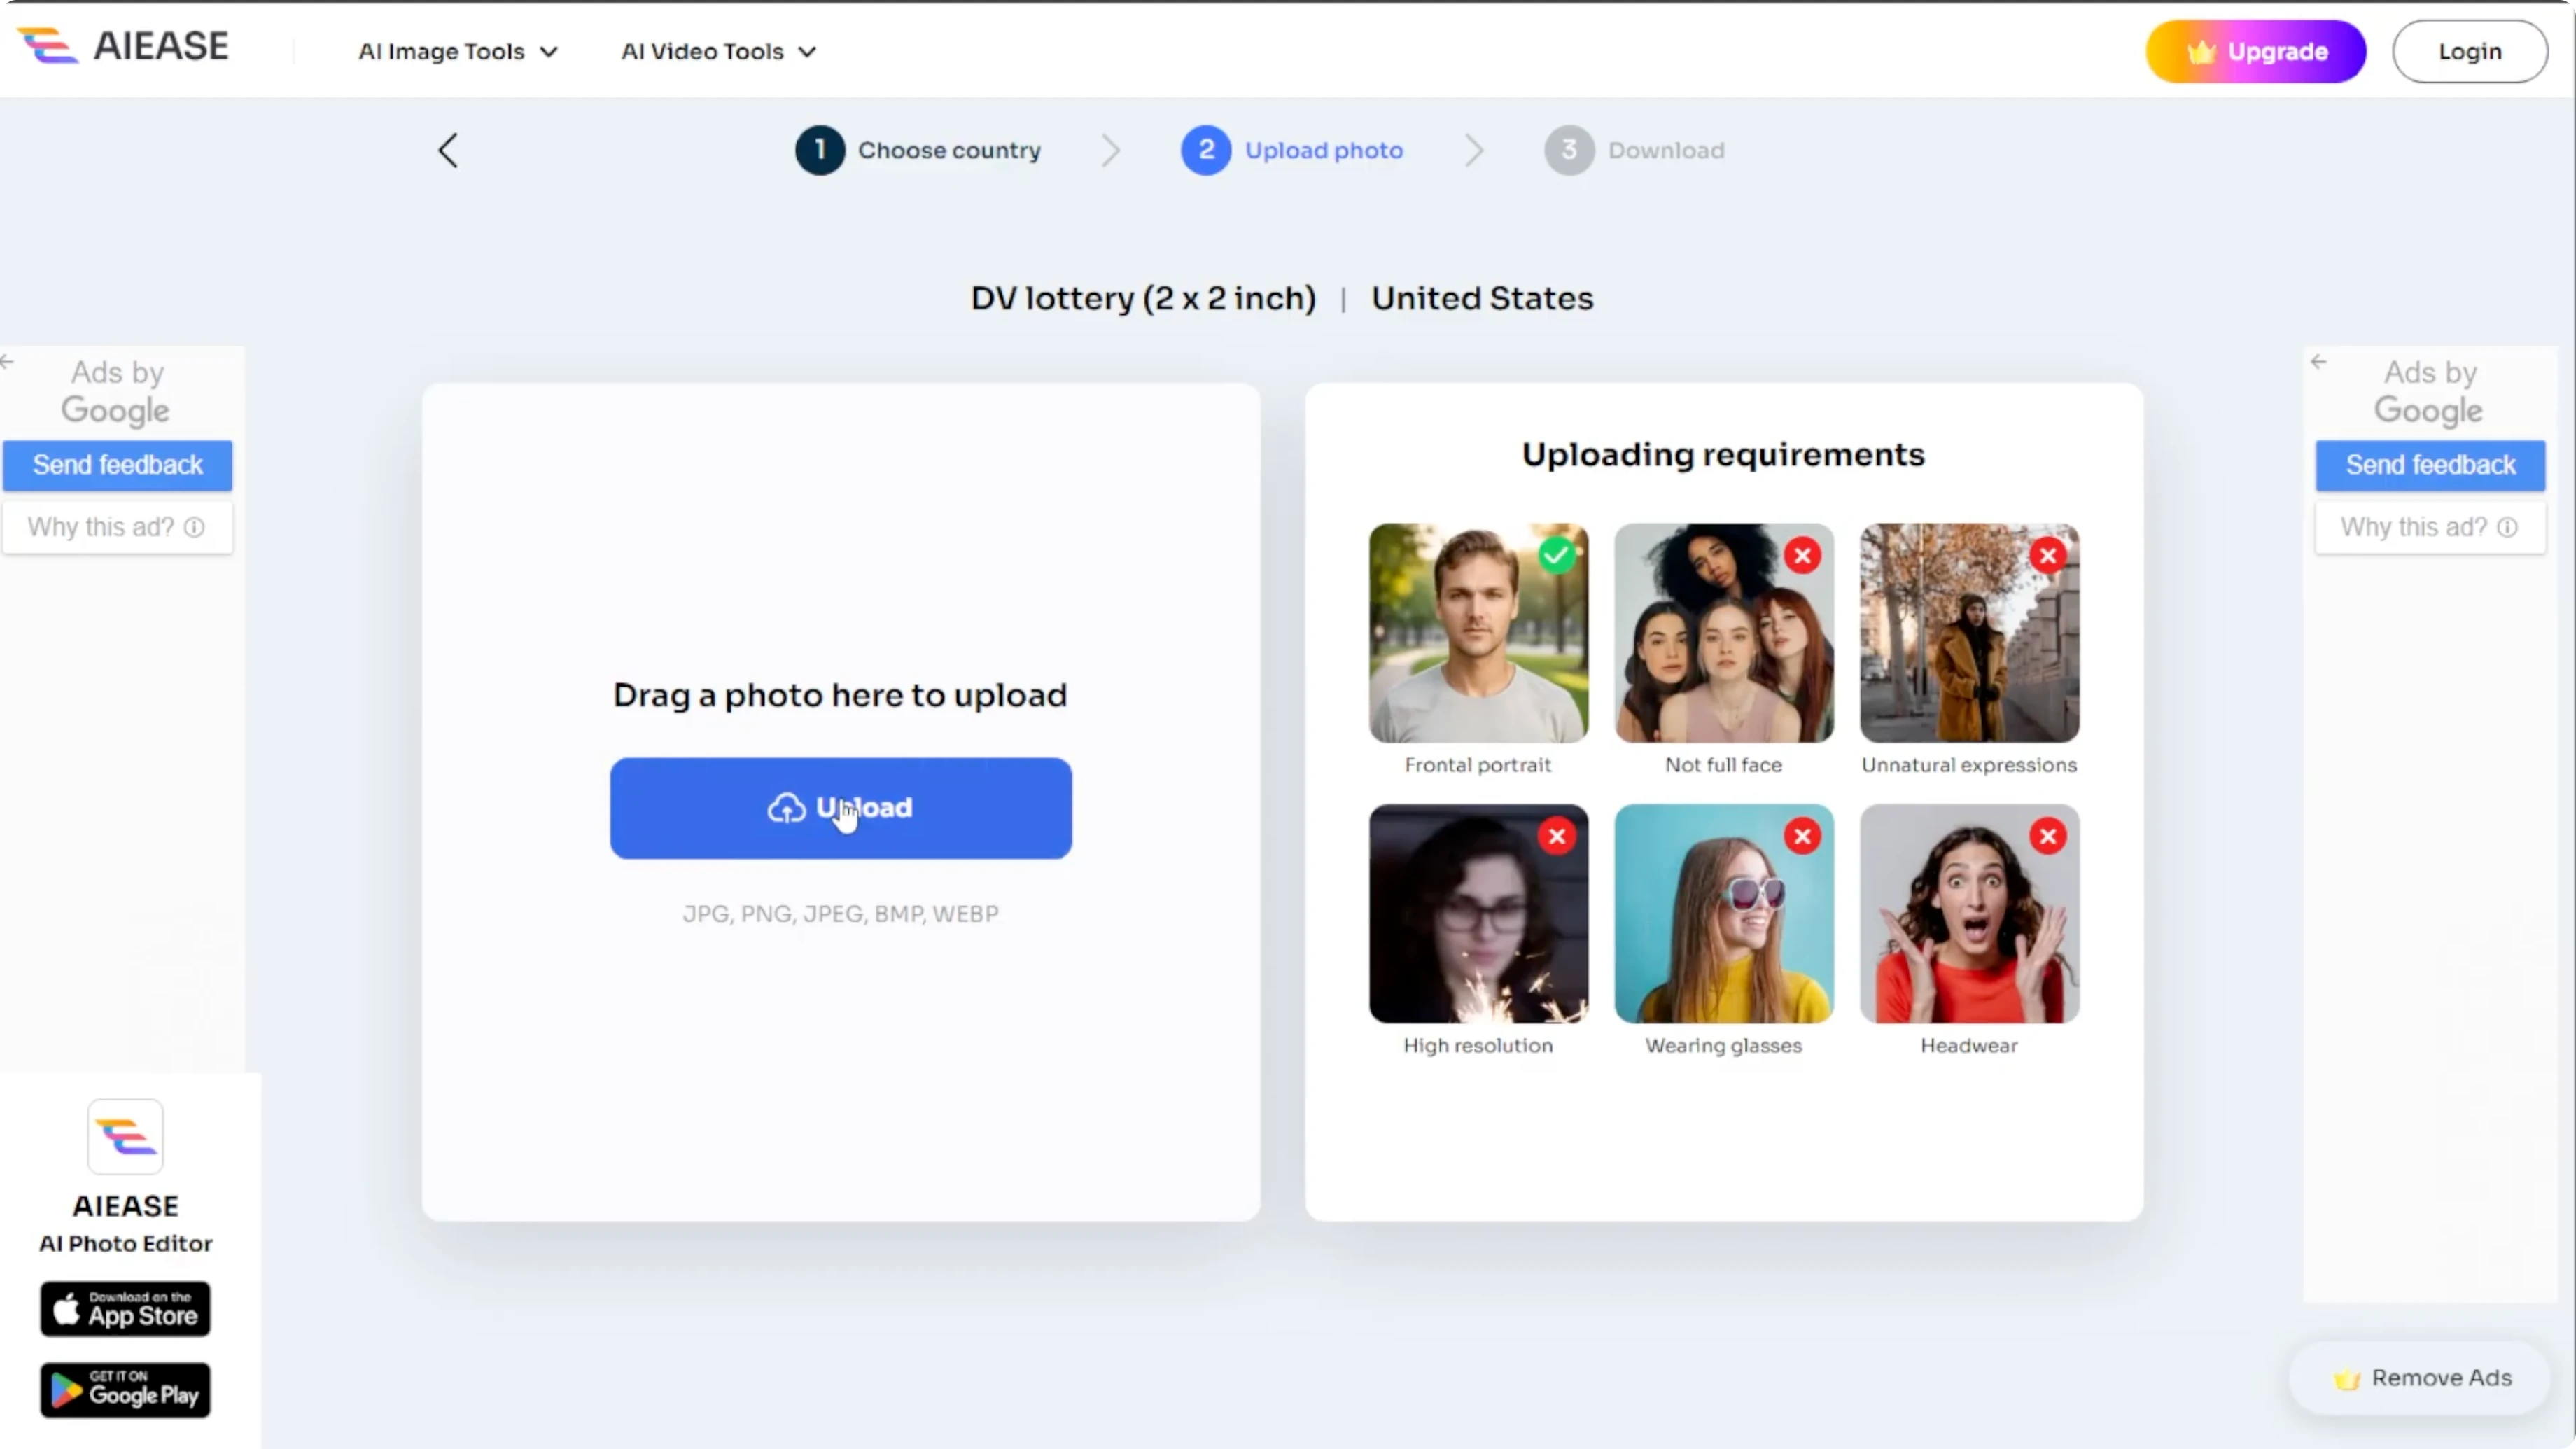Click the crown icon on Upgrade button
The width and height of the screenshot is (2576, 1449).
pyautogui.click(x=2201, y=52)
